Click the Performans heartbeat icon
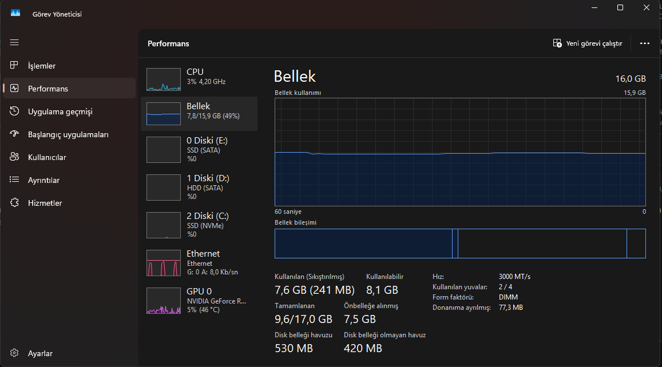 click(14, 88)
